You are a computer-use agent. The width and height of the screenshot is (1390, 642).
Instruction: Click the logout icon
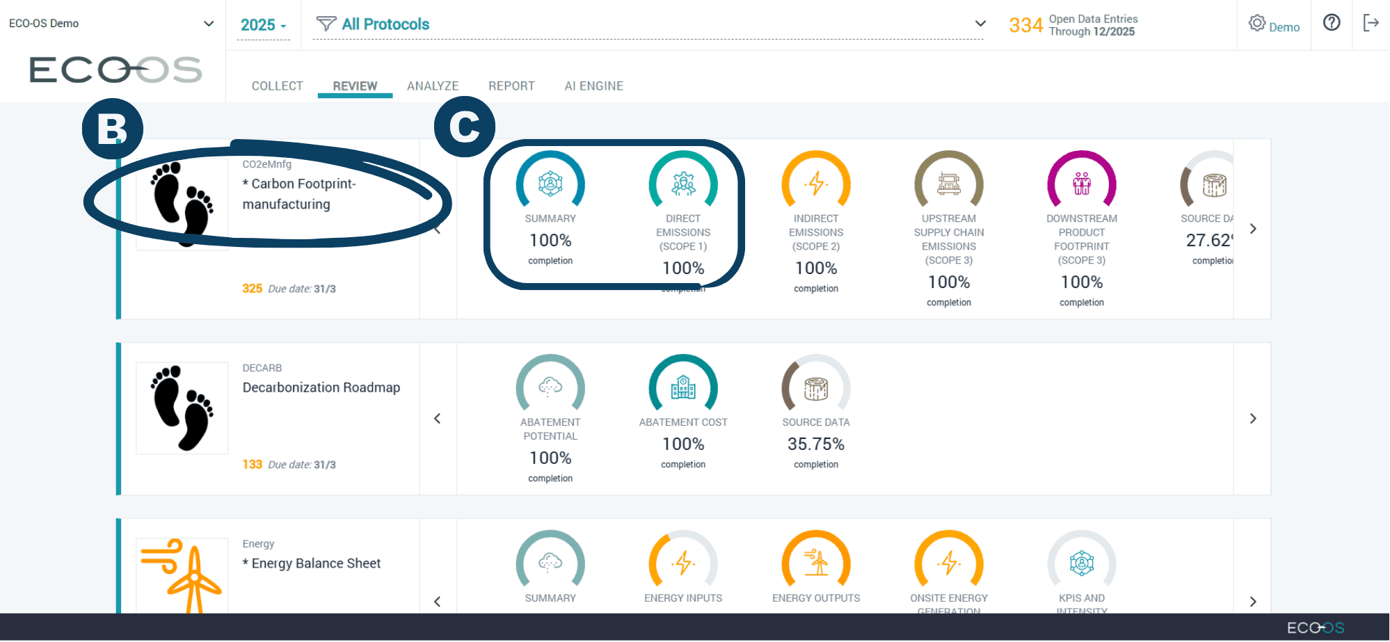[1371, 23]
